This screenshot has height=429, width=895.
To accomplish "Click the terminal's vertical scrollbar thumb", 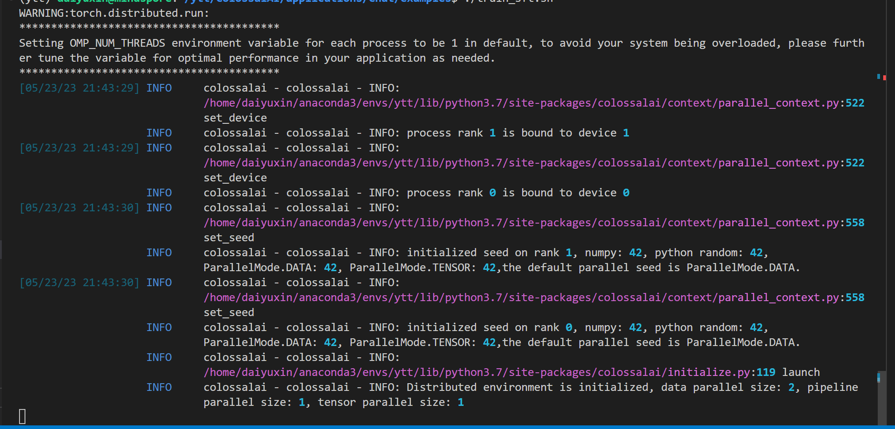I will (x=882, y=398).
